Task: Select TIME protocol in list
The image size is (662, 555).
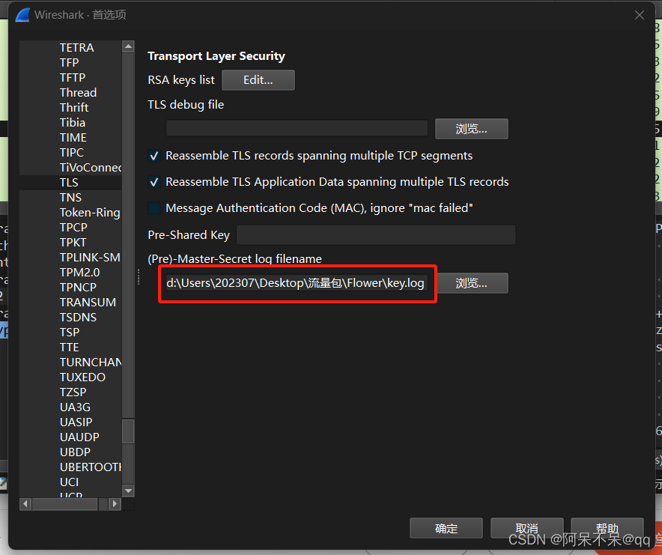Action: point(73,138)
